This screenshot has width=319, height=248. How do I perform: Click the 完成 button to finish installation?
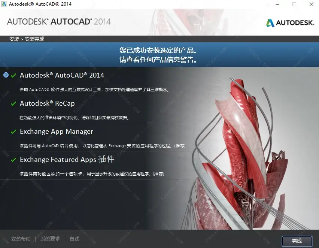click(x=297, y=241)
